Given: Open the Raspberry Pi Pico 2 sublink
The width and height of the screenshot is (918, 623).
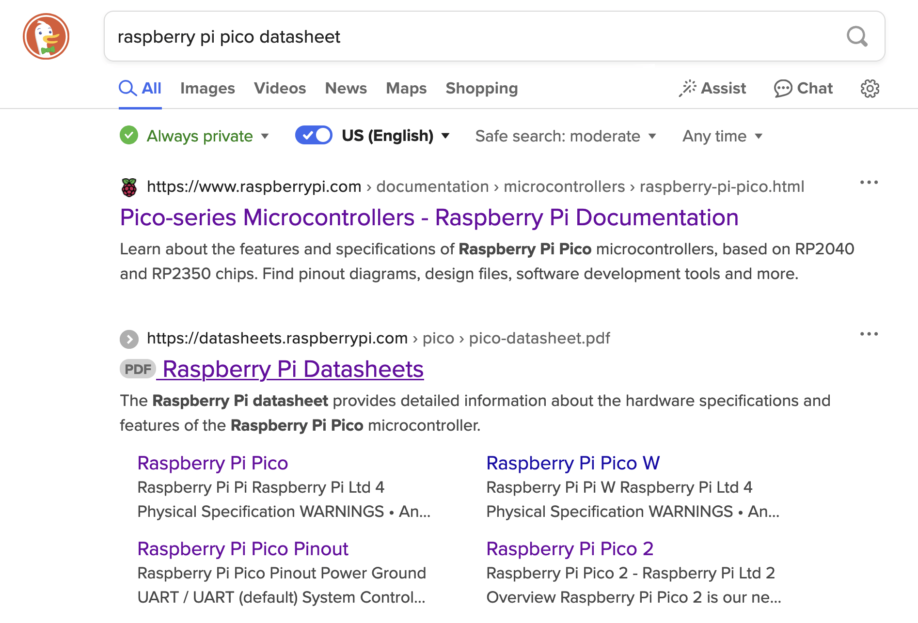Looking at the screenshot, I should (x=570, y=549).
